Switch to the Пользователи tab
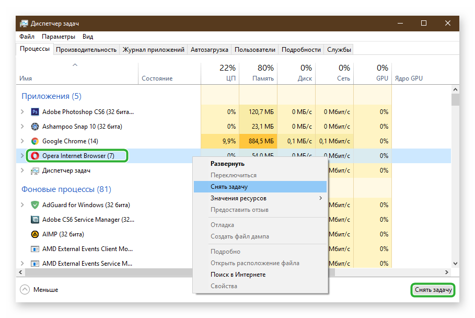The width and height of the screenshot is (475, 318). click(x=255, y=50)
